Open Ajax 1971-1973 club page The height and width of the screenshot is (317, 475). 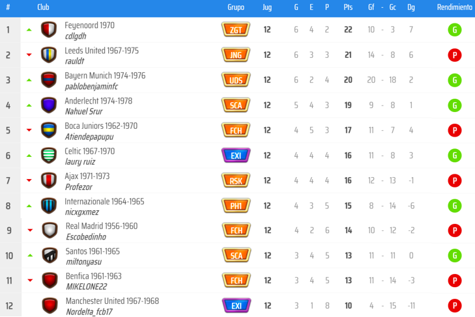pyautogui.click(x=87, y=176)
